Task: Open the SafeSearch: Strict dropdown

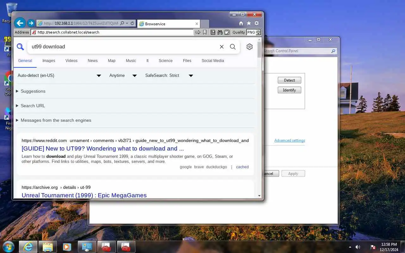Action: [169, 76]
